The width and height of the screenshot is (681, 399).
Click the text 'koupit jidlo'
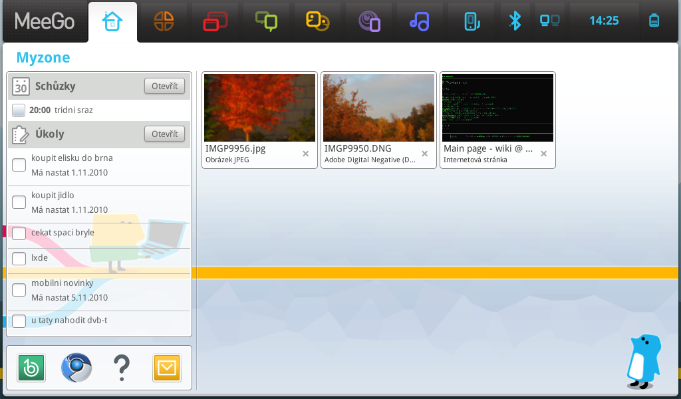point(53,196)
